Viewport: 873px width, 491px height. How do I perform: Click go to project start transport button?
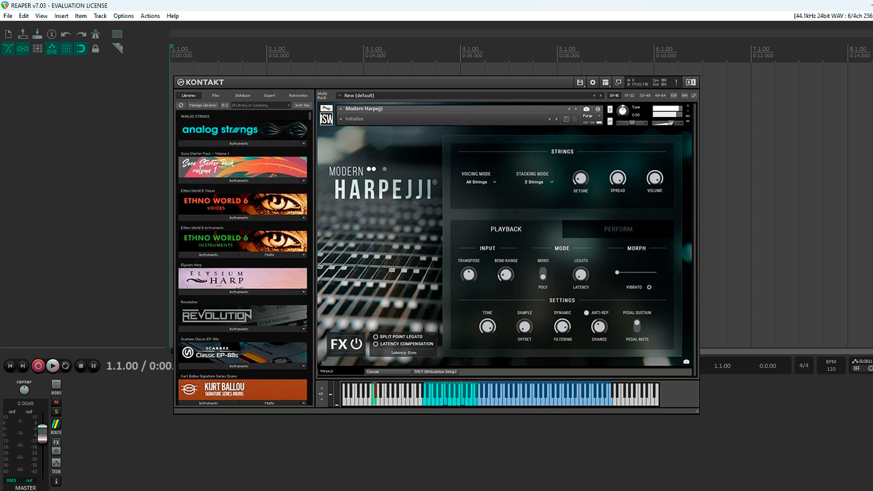[x=10, y=366]
